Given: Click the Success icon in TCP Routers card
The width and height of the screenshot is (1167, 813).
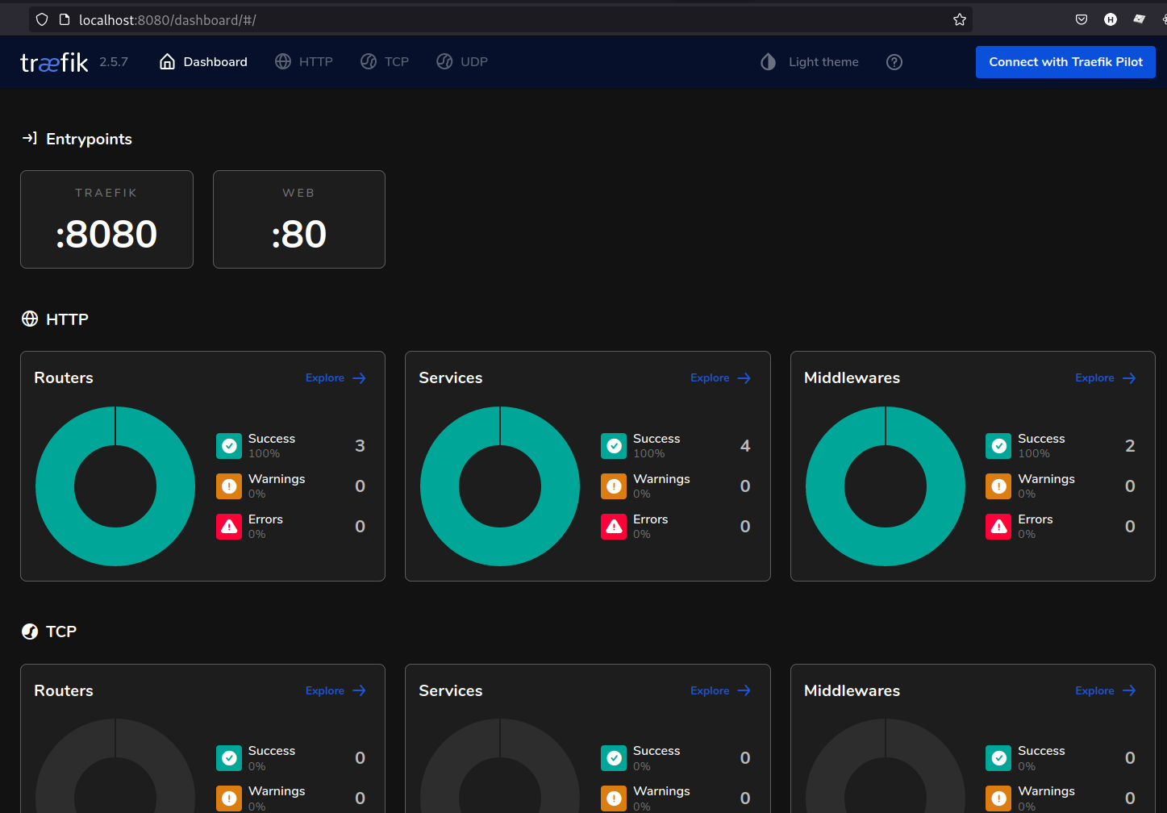Looking at the screenshot, I should 229,757.
